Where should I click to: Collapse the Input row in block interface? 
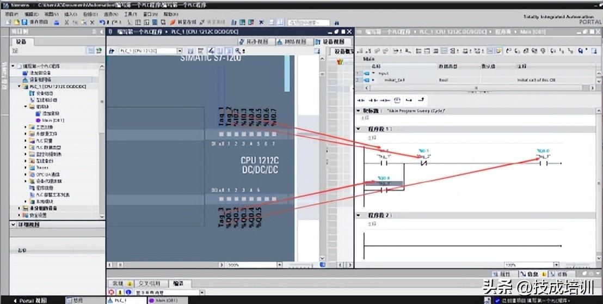point(373,73)
